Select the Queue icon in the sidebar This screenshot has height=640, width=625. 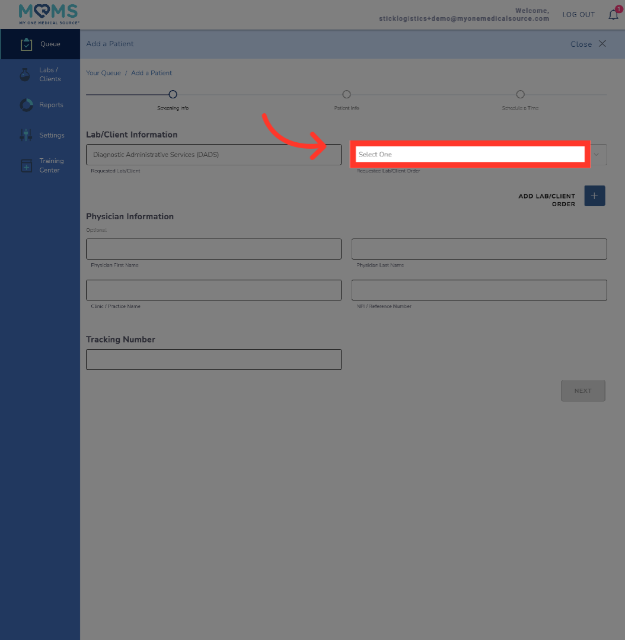[x=26, y=44]
